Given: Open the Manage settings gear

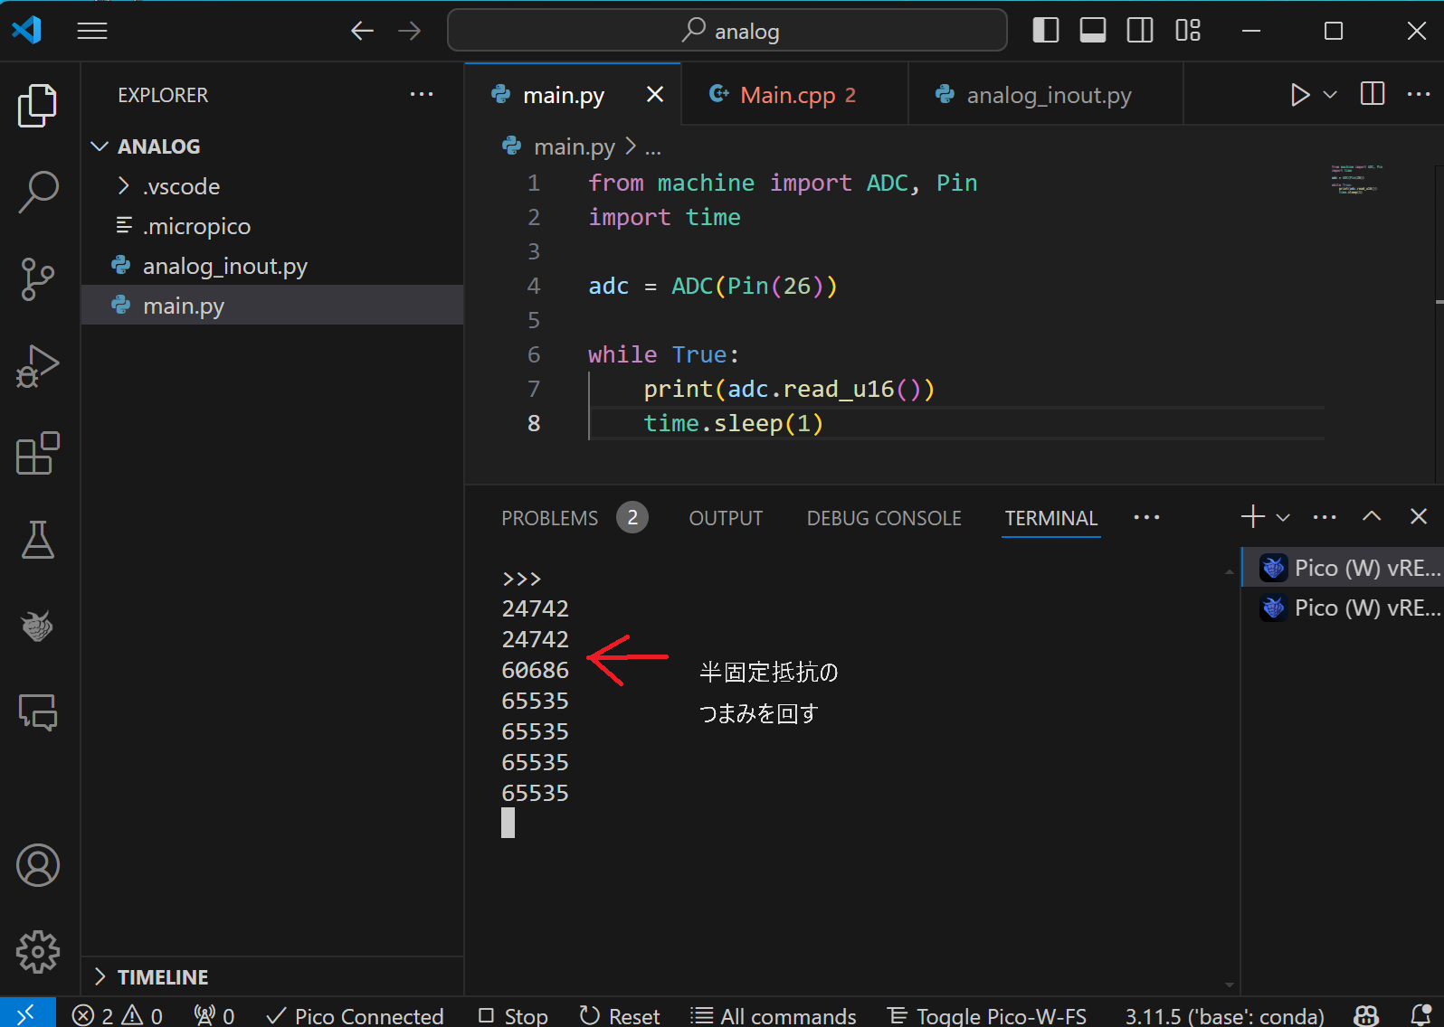Looking at the screenshot, I should point(38,952).
